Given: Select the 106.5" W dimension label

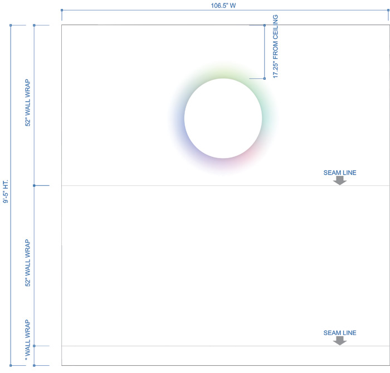Looking at the screenshot, I should point(223,6).
